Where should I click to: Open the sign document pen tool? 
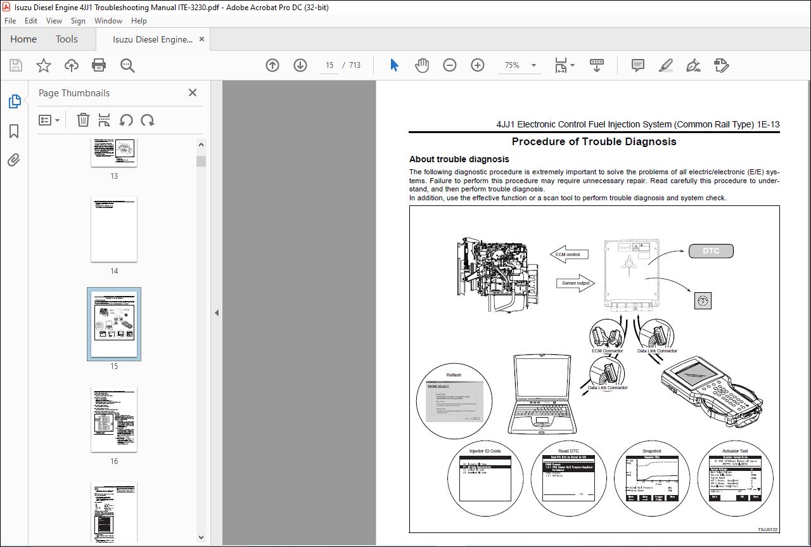(x=693, y=65)
